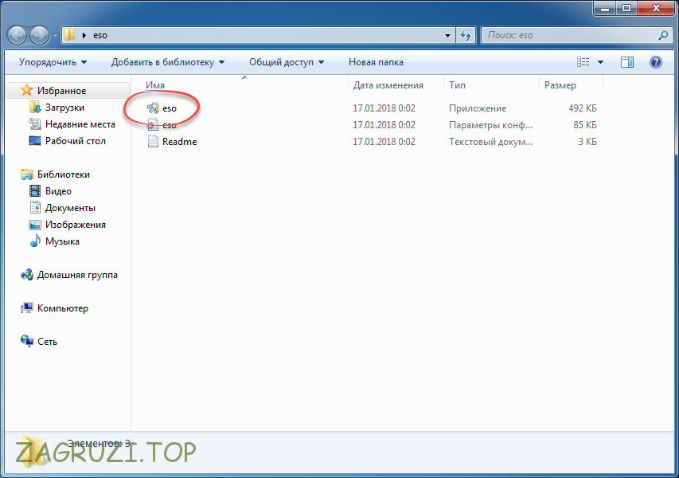The width and height of the screenshot is (679, 478).
Task: Open address bar history dropdown
Action: 448,36
